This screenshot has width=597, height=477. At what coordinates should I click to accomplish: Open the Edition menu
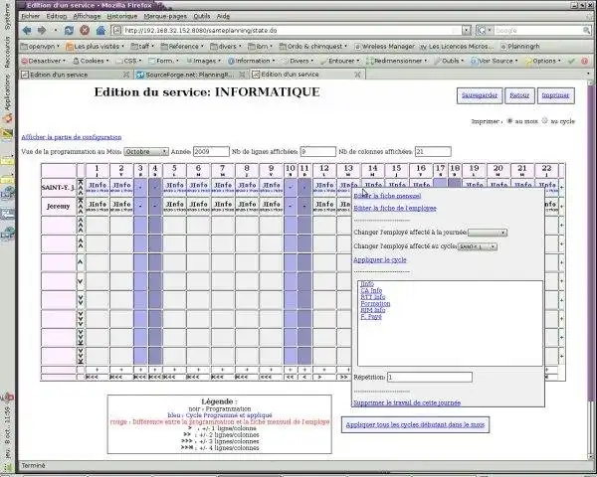coord(57,16)
